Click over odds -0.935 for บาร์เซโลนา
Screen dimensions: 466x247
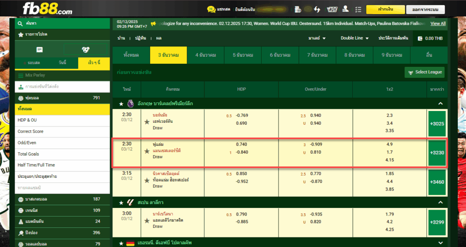316,214
